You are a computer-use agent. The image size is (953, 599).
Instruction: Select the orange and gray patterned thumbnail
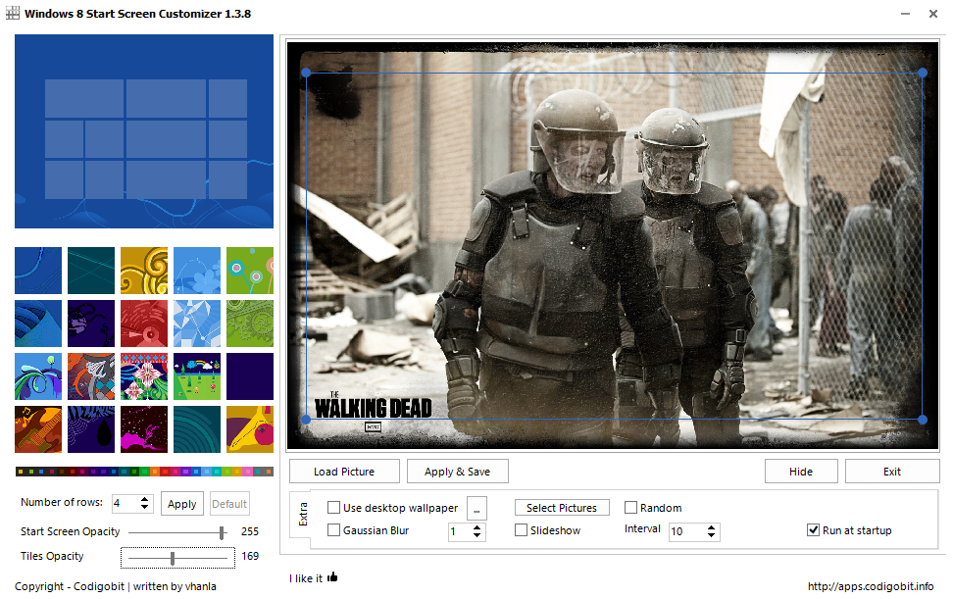pos(91,376)
